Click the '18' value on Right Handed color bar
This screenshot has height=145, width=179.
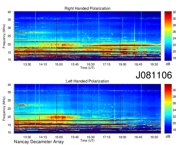(174, 58)
